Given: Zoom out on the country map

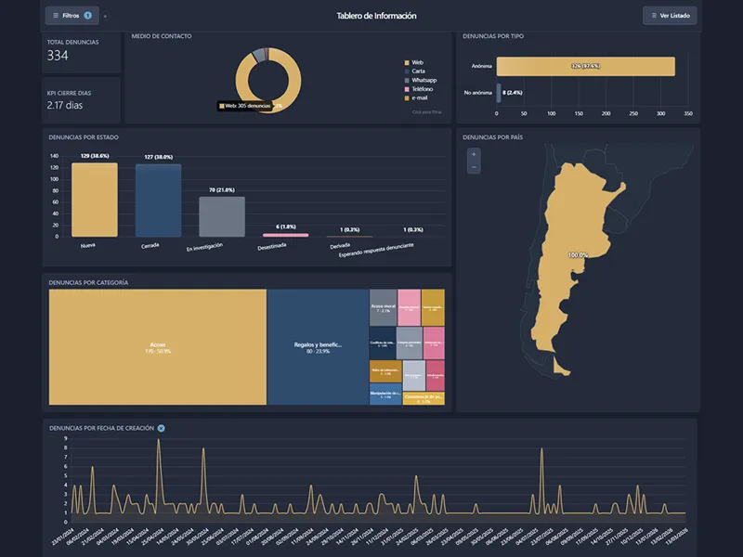Looking at the screenshot, I should [x=474, y=167].
